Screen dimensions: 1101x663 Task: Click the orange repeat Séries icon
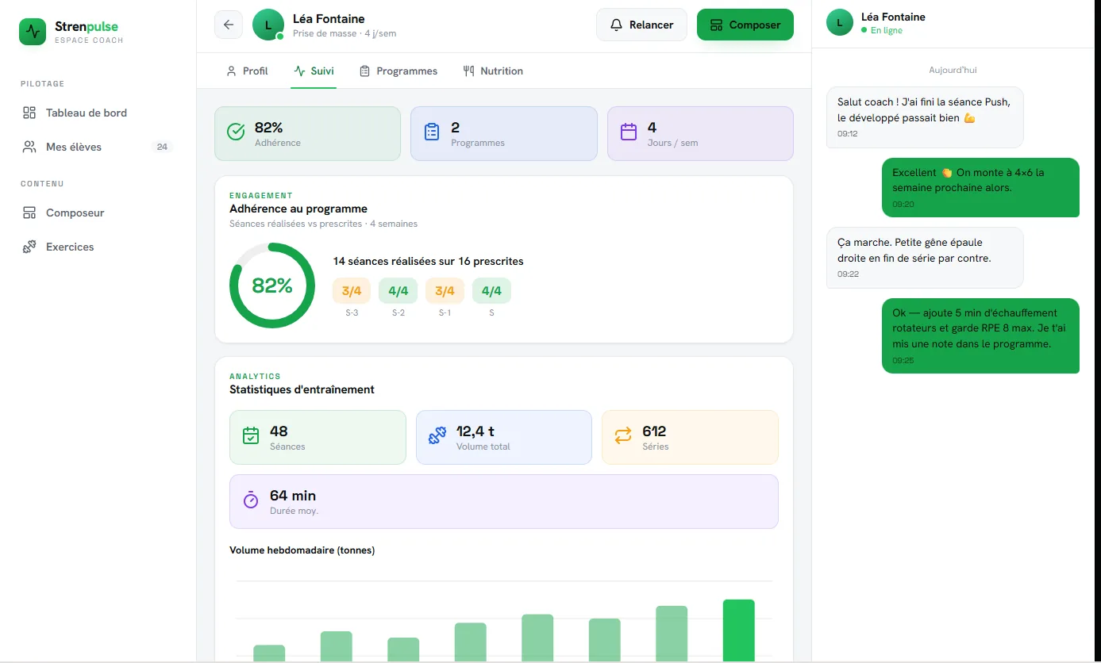click(623, 435)
